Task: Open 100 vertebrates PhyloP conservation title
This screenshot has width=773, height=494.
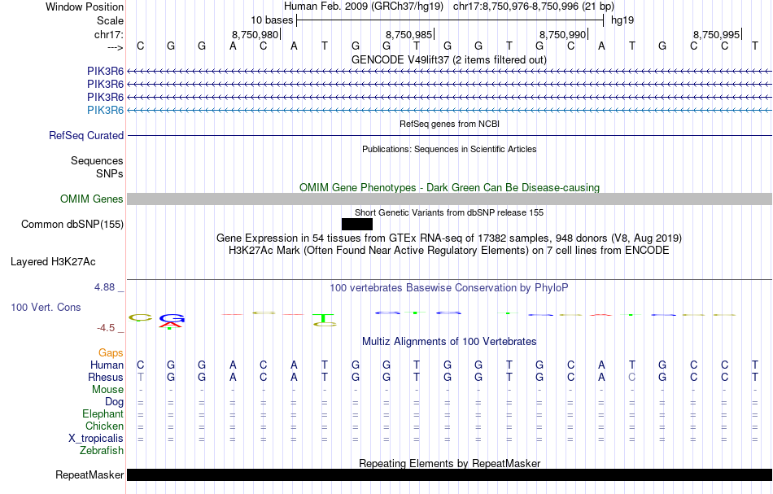Action: point(449,287)
